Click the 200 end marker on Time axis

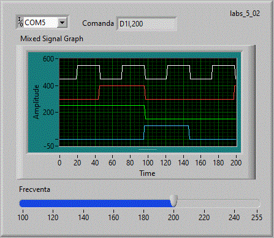pyautogui.click(x=236, y=163)
